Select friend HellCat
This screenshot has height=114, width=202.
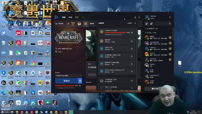(158, 65)
